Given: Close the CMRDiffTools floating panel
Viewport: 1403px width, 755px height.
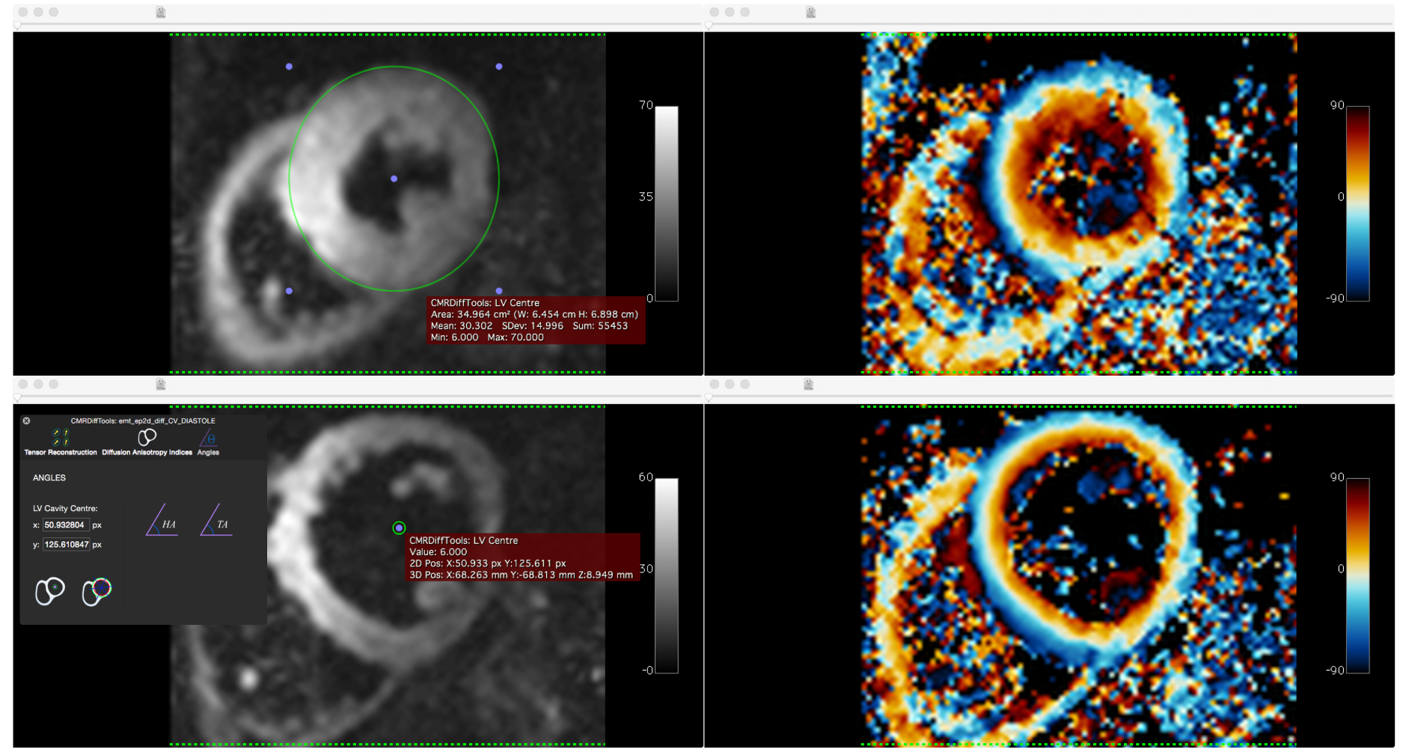Looking at the screenshot, I should coord(26,421).
